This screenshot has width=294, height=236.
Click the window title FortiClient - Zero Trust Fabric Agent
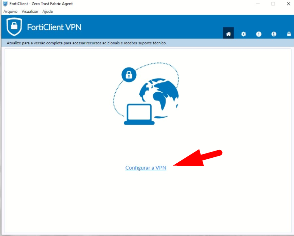pyautogui.click(x=41, y=4)
